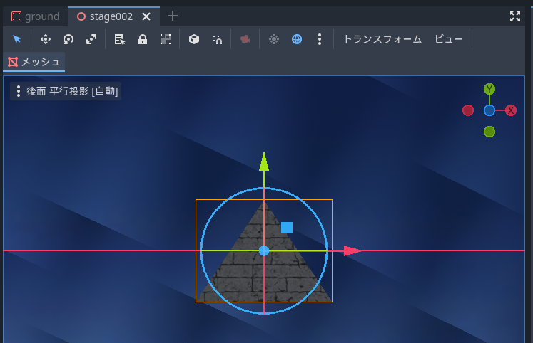Activate the Rotate mode tool
Screen dimensions: 533x343
[x=68, y=39]
